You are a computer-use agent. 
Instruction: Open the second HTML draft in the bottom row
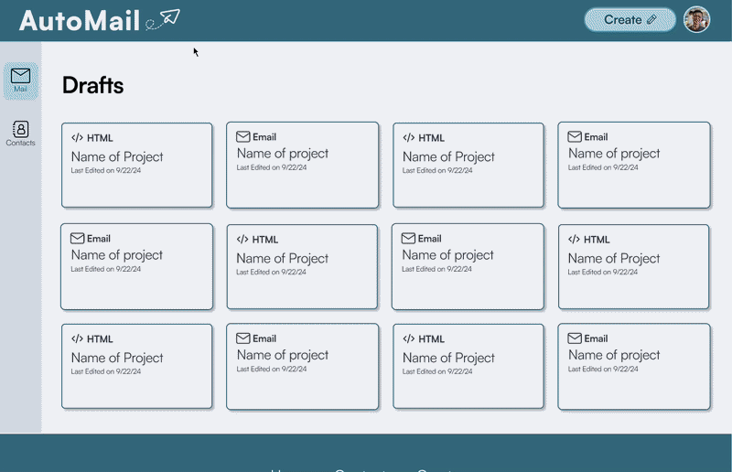[468, 367]
